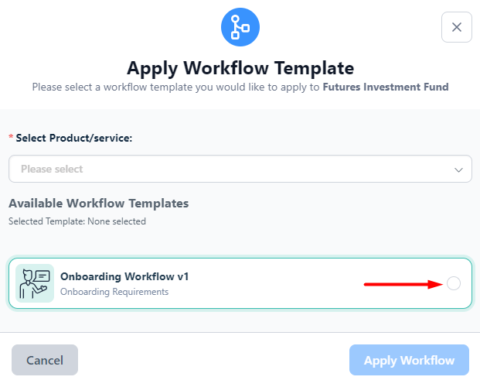Click the red arrow pointing to radio

click(x=403, y=284)
